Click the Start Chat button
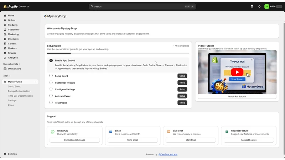 tap(191, 140)
